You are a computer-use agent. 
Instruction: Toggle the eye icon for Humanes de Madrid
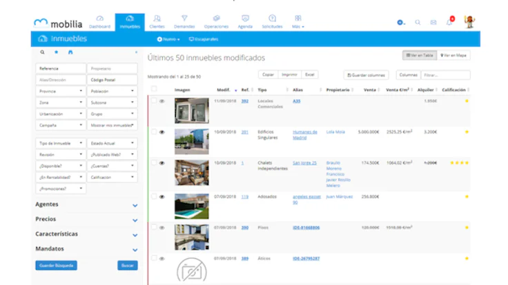(162, 132)
